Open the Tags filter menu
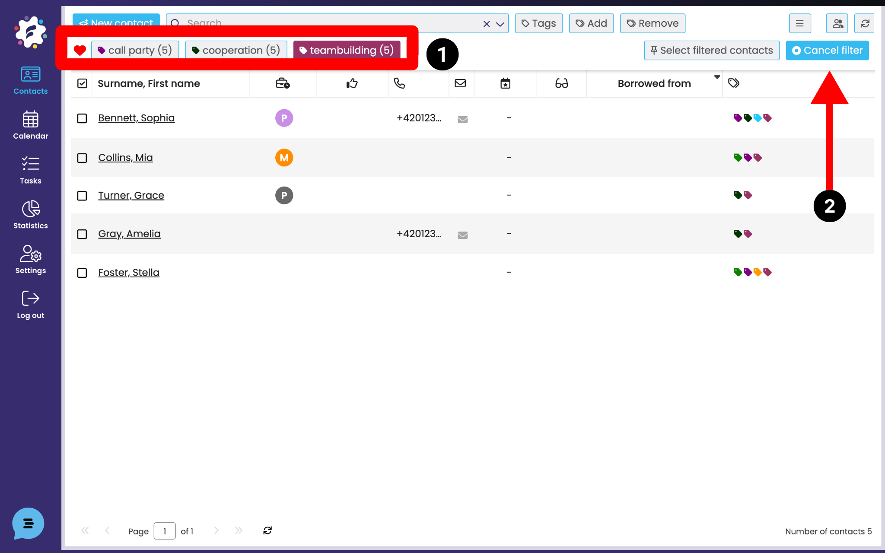The height and width of the screenshot is (553, 885). point(538,23)
